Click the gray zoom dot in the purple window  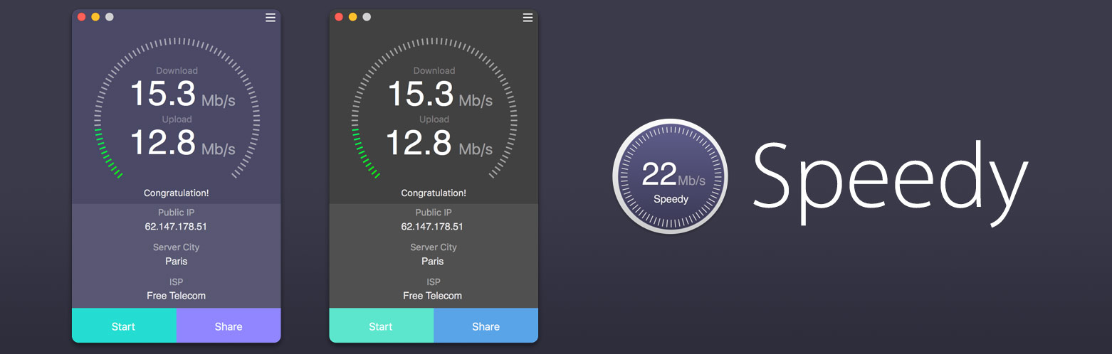(109, 17)
